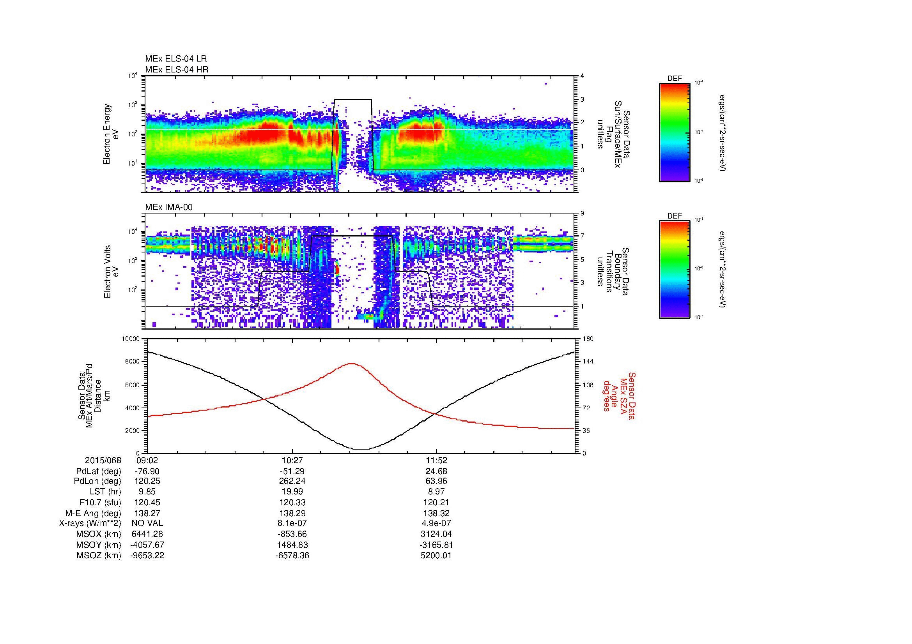The height and width of the screenshot is (644, 912).
Task: Click the peak of the red SZA curve
Action: coord(352,363)
